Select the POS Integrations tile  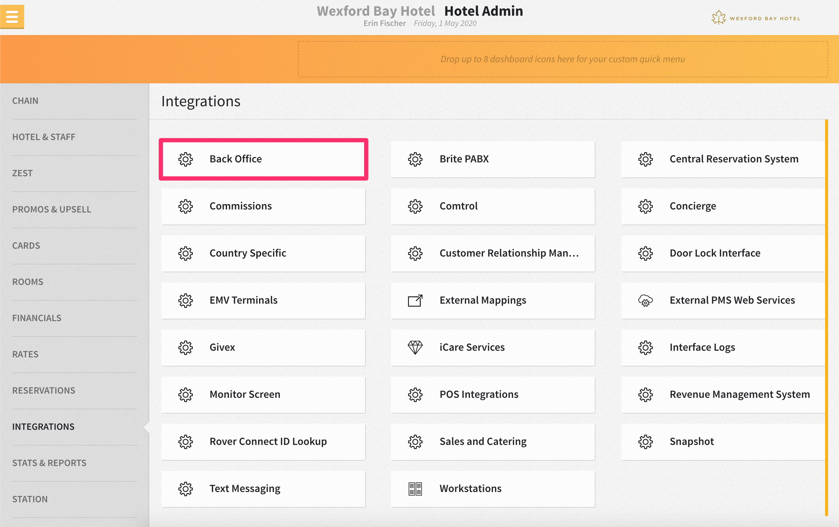pyautogui.click(x=493, y=394)
